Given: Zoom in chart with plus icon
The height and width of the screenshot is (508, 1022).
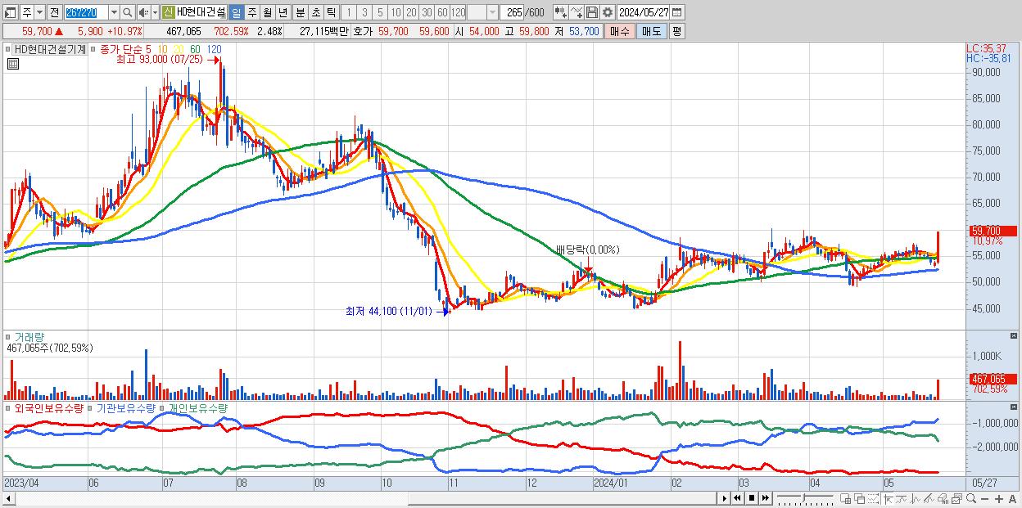Looking at the screenshot, I should coord(999,499).
